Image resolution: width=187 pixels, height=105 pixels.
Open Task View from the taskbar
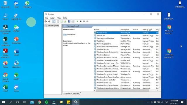point(25,102)
